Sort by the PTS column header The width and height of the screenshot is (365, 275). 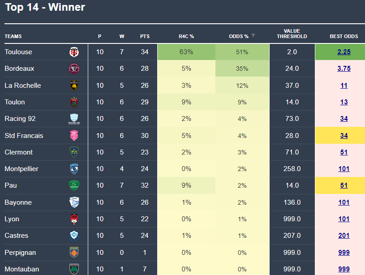click(145, 36)
